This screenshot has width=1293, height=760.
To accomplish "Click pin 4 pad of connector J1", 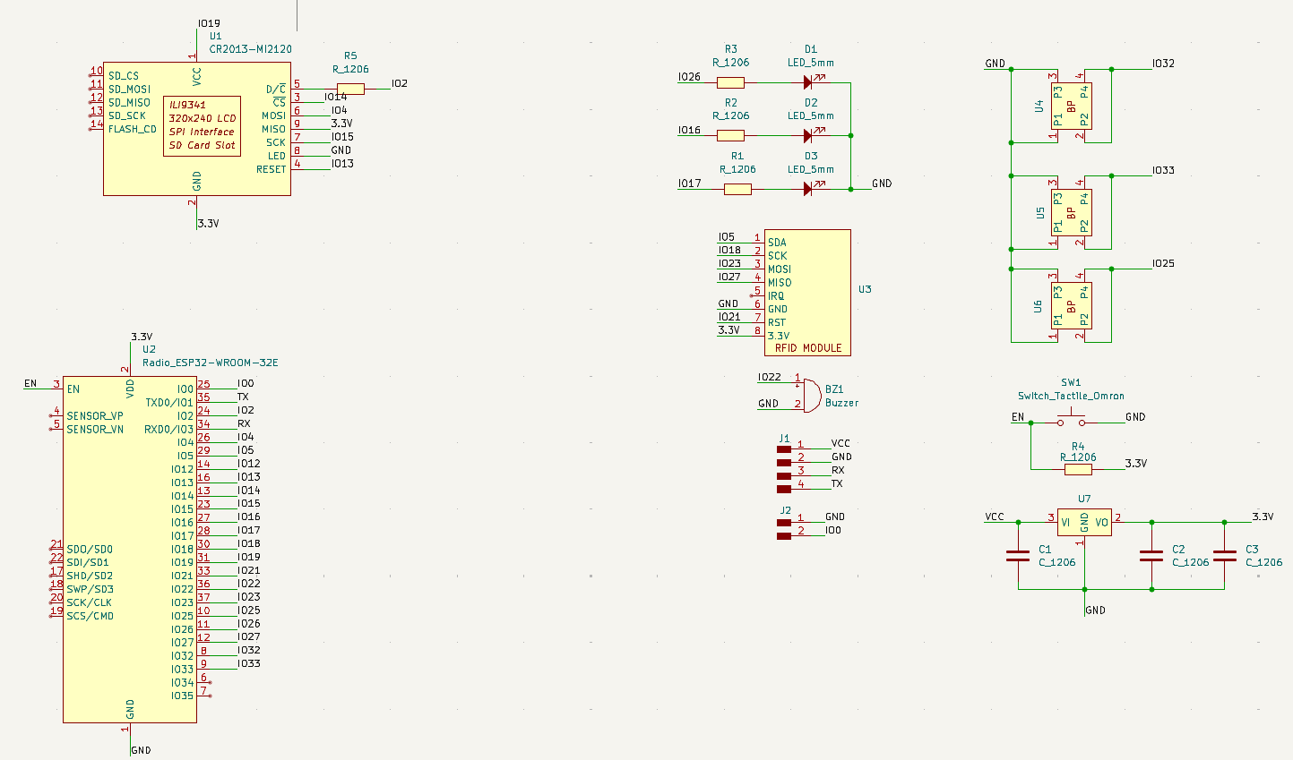I will (x=784, y=489).
